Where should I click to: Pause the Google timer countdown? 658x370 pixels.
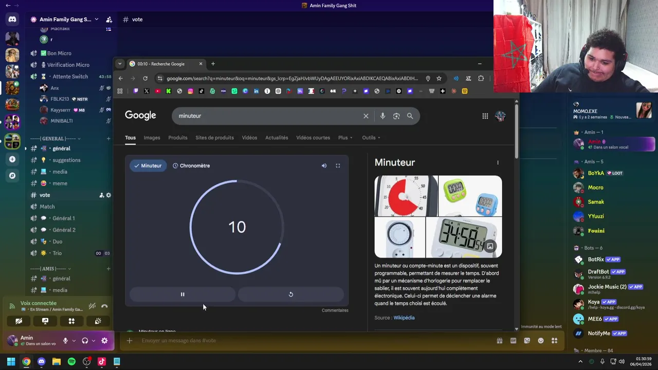tap(182, 294)
